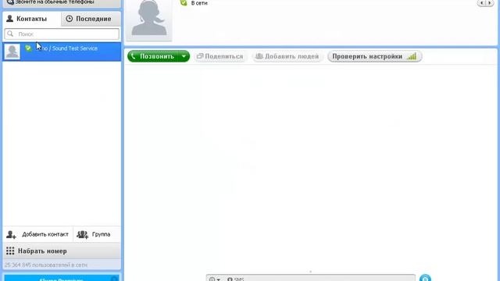Open the emoticon picker dropdown in message bar

coord(215,279)
